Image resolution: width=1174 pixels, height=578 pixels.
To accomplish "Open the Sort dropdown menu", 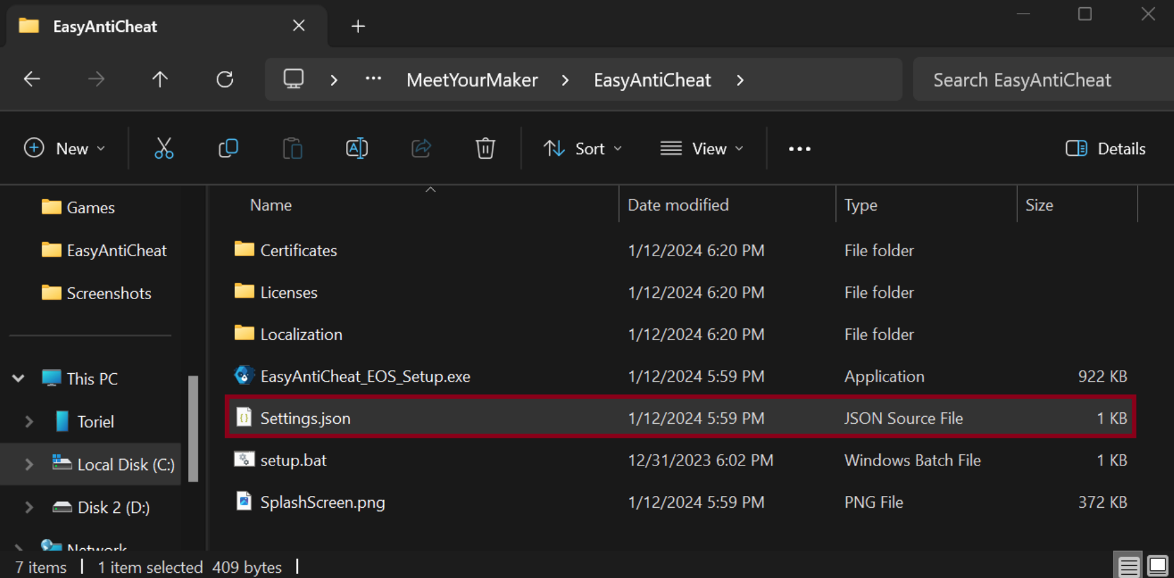I will [583, 149].
